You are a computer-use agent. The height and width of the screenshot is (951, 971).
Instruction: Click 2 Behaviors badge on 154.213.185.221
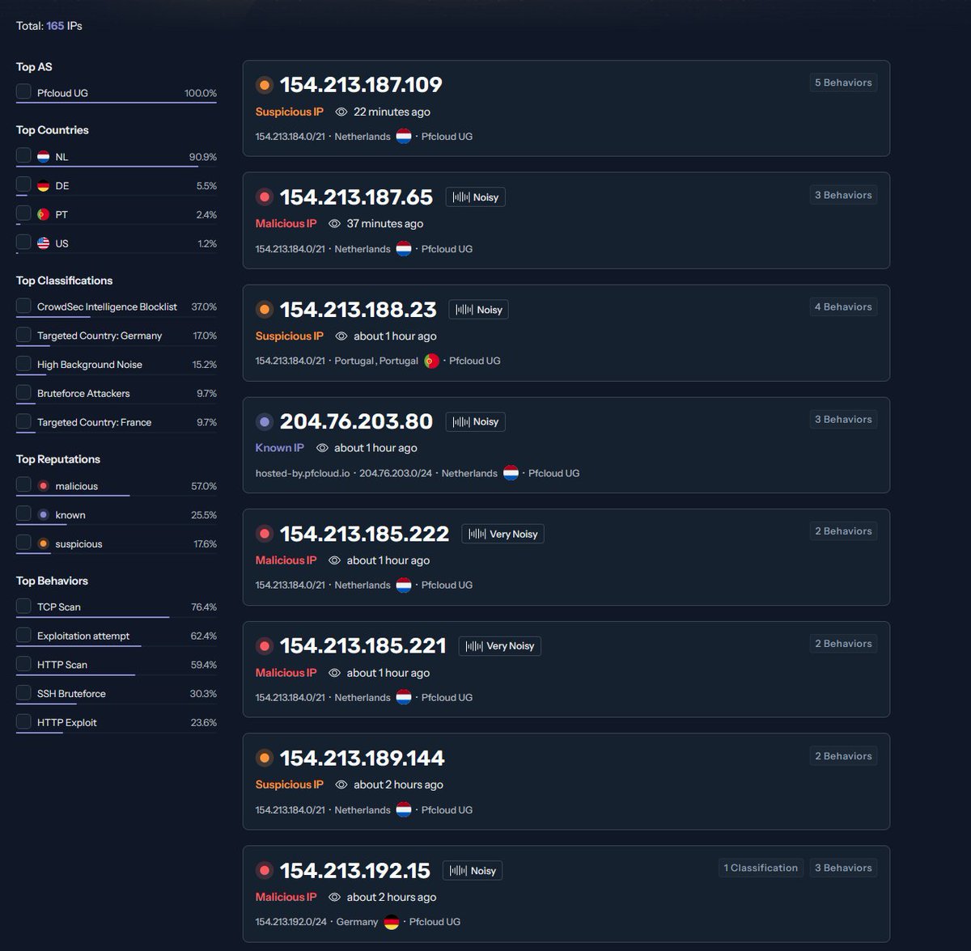coord(843,644)
